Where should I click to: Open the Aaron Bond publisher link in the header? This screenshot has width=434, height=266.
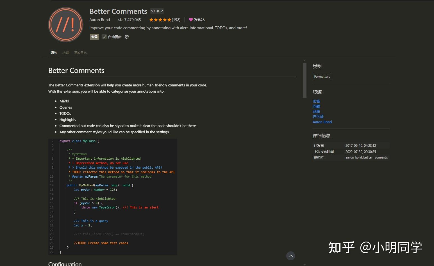click(x=100, y=20)
